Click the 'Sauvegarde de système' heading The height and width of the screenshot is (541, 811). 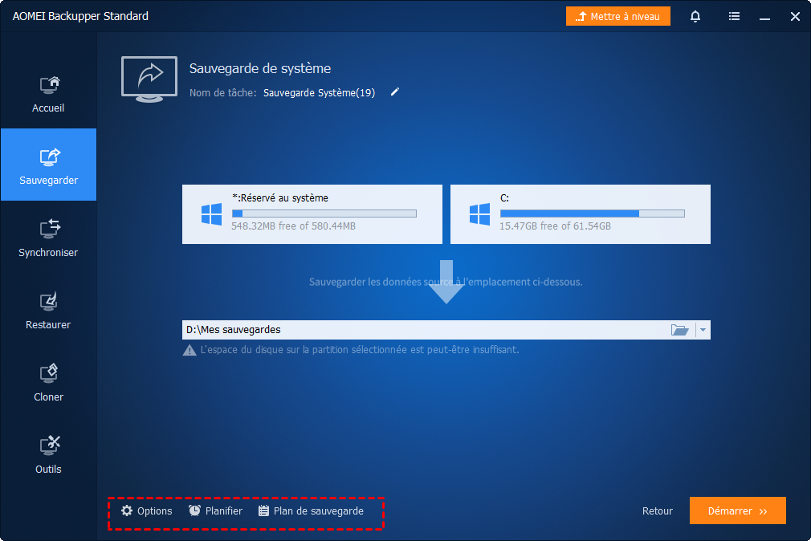point(260,68)
